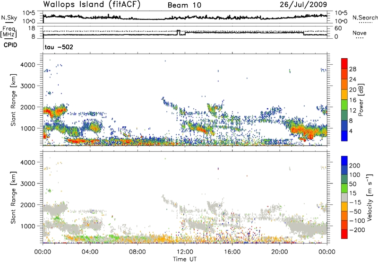Click the green velocity patch near 2700 km

point(50,191)
